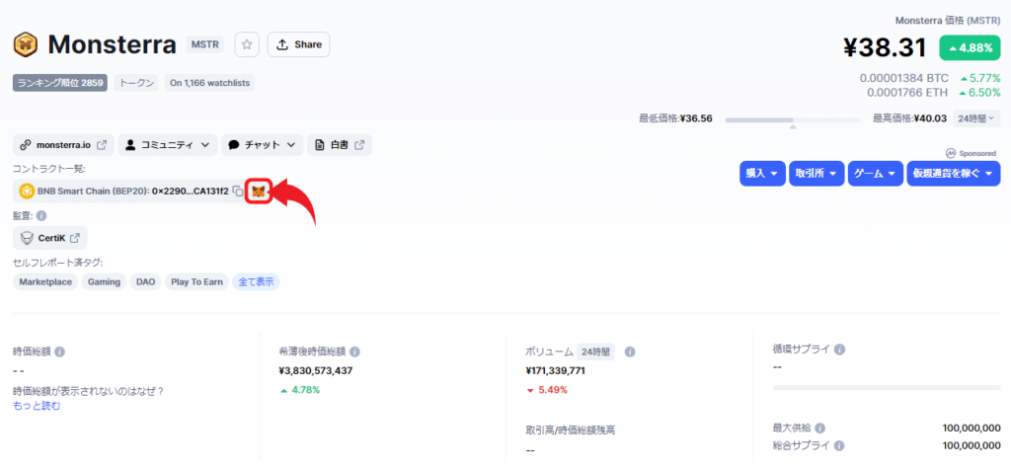Image resolution: width=1011 pixels, height=468 pixels.
Task: Click 全て表示 to show all tags
Action: pyautogui.click(x=256, y=282)
